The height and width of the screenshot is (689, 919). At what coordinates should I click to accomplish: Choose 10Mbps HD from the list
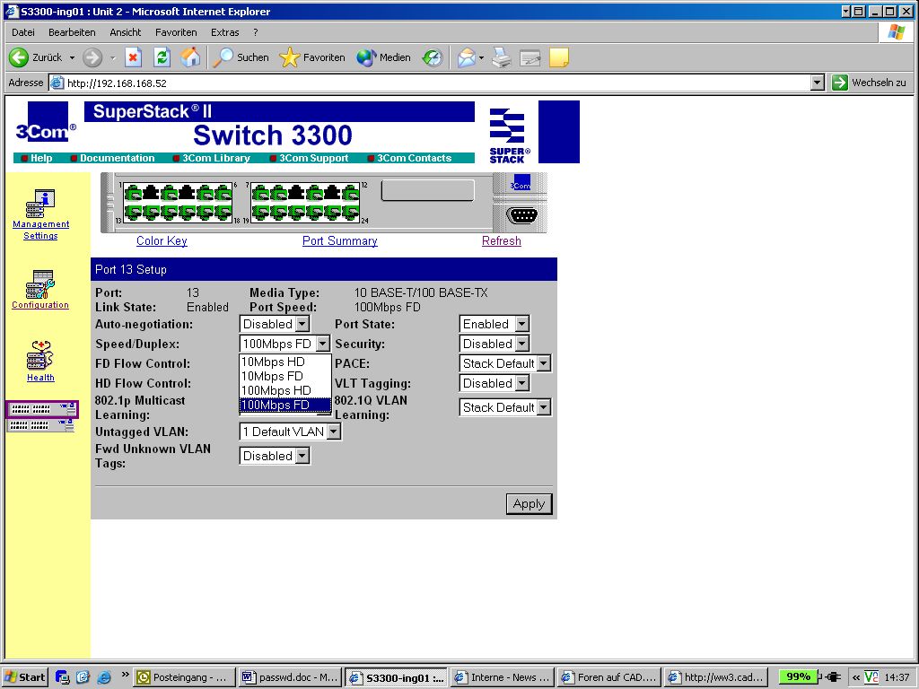click(284, 362)
